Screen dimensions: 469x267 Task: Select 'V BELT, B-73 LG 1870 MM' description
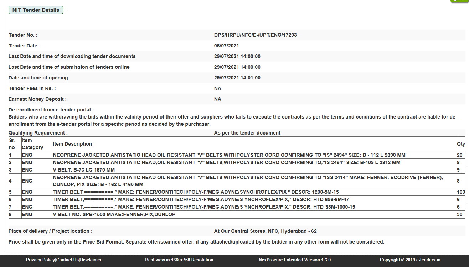(x=84, y=170)
